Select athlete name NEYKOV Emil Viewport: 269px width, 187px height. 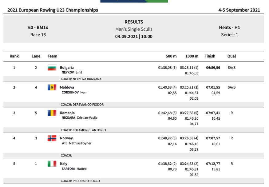tap(72, 73)
